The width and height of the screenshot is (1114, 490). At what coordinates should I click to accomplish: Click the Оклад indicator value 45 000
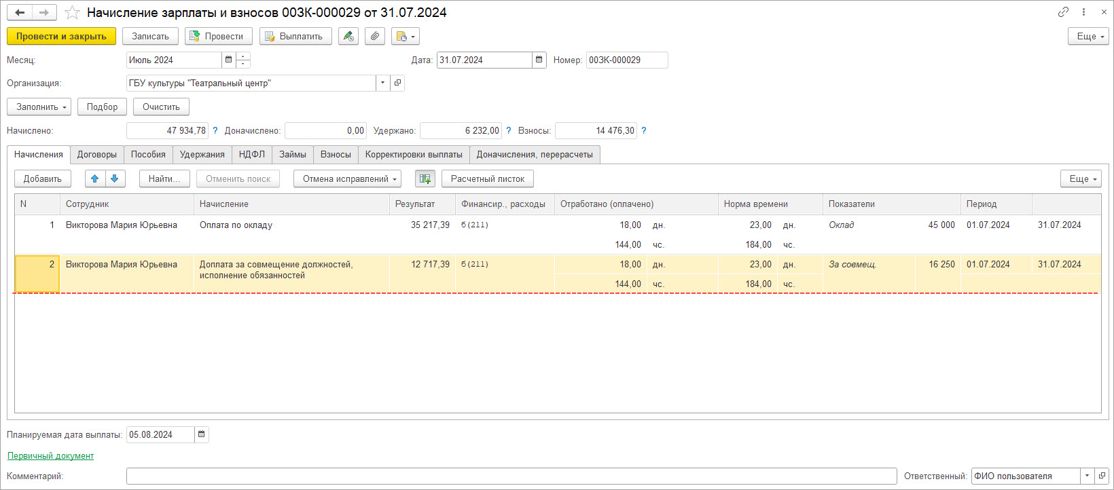click(x=941, y=225)
